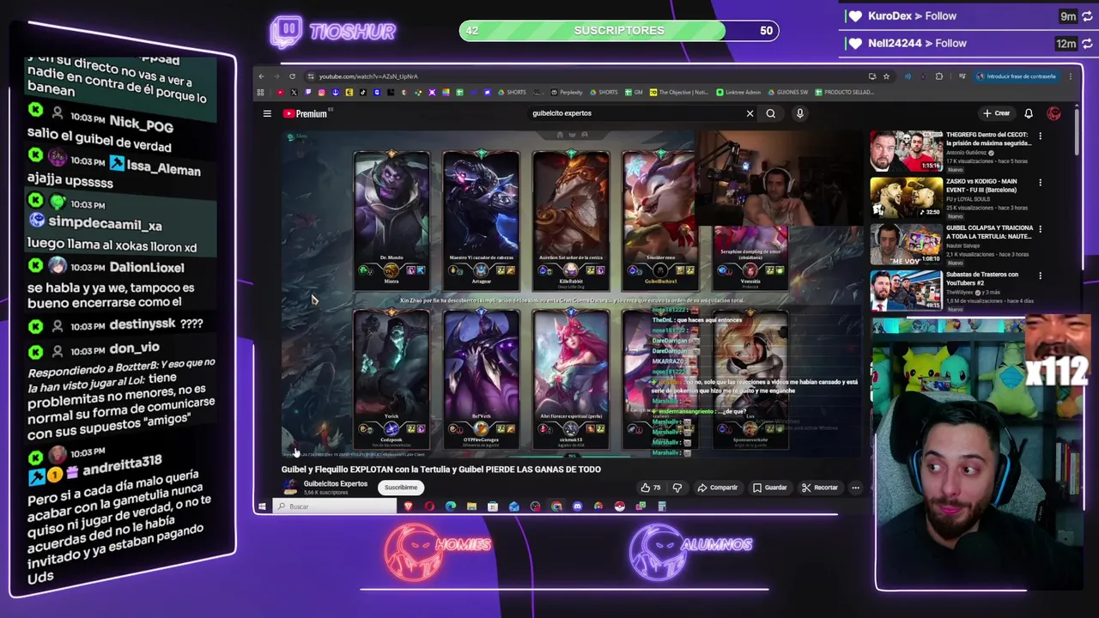
Task: Like the video with thumbs up 75
Action: [x=651, y=488]
